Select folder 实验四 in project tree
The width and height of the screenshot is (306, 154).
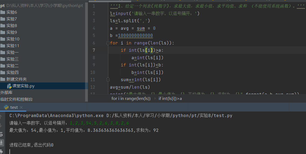12,72
